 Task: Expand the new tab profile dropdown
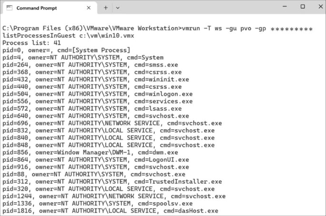(x=118, y=8)
